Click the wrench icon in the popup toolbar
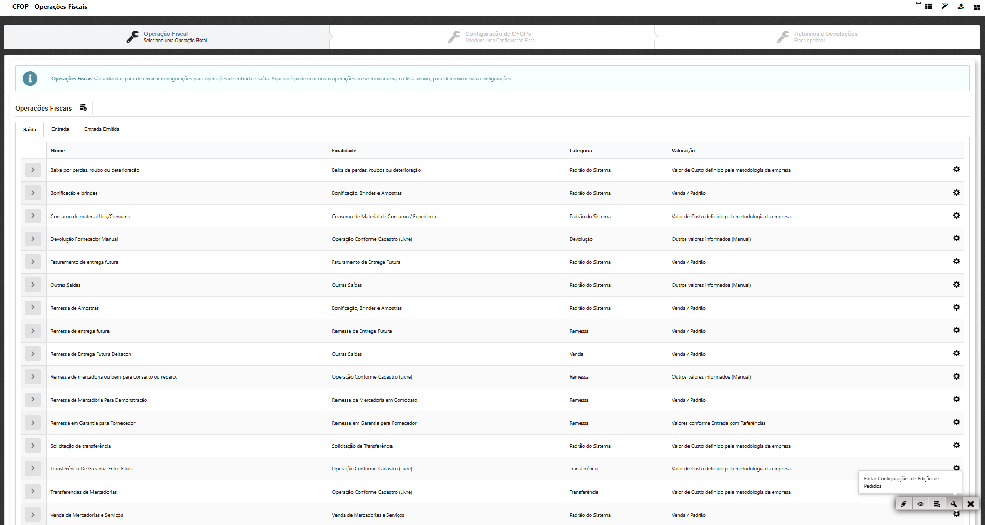This screenshot has height=525, width=985. pyautogui.click(x=953, y=504)
